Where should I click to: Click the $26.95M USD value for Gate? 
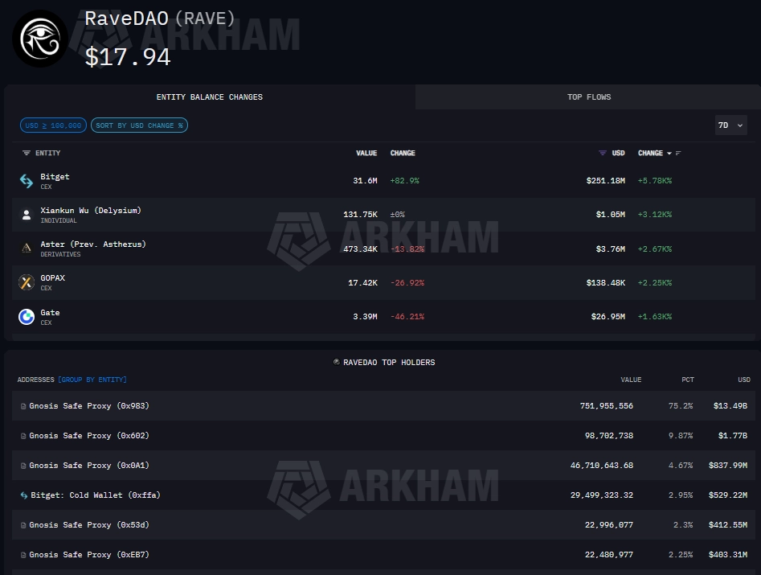point(608,317)
